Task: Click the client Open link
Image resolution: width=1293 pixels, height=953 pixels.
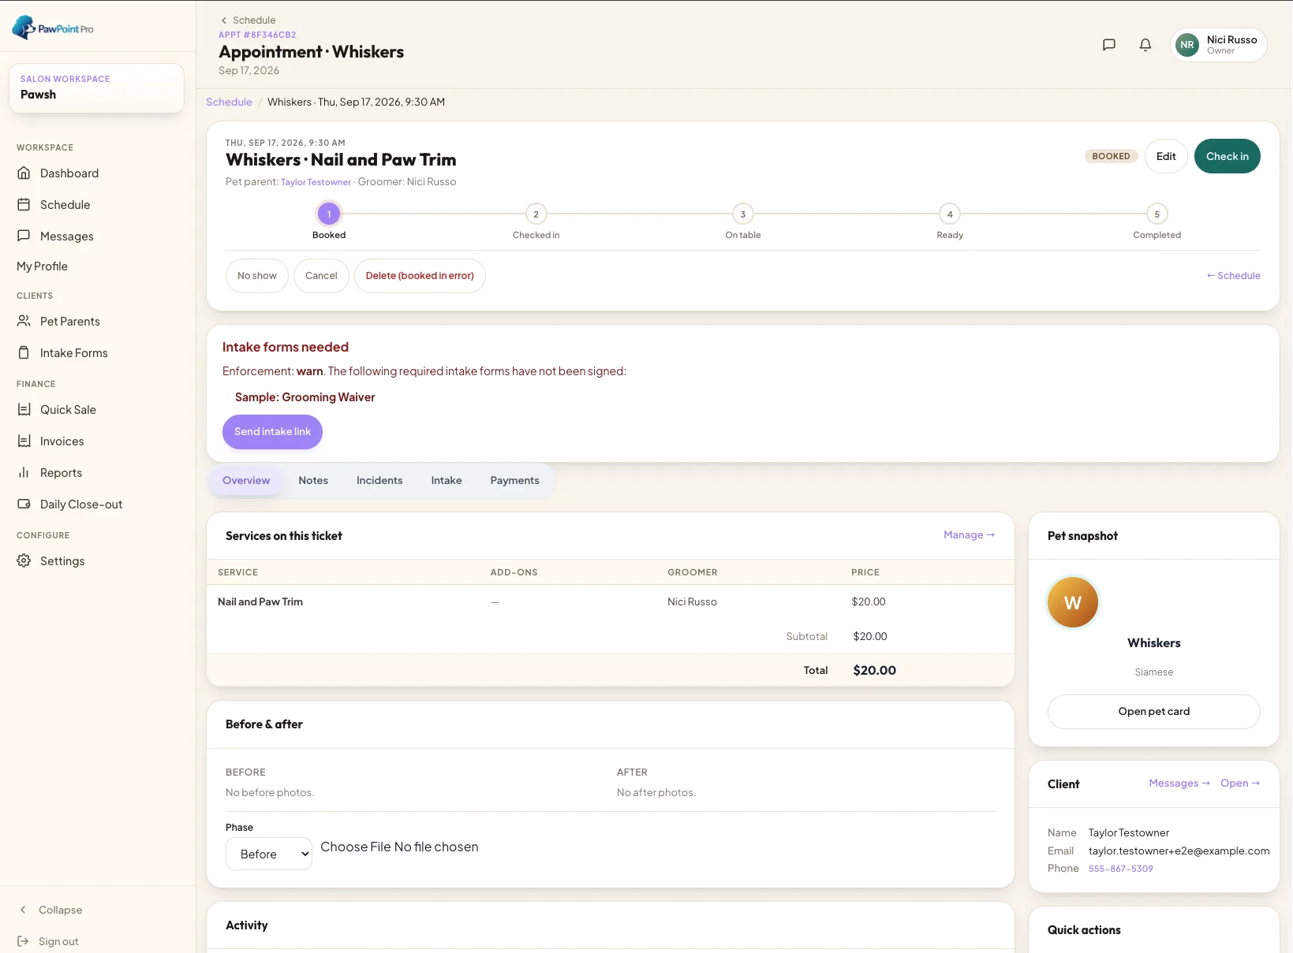Action: pyautogui.click(x=1240, y=783)
